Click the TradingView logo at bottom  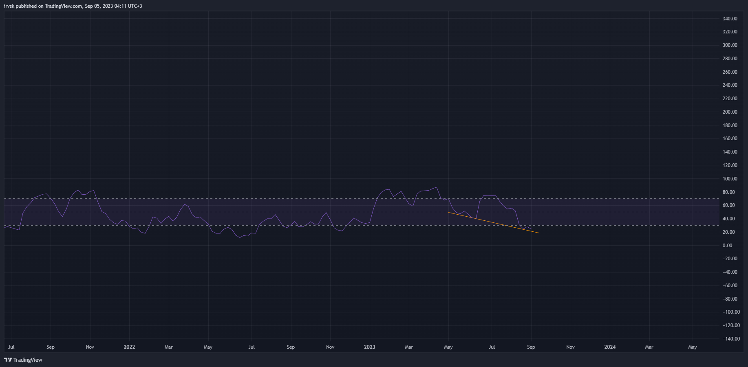pyautogui.click(x=23, y=360)
